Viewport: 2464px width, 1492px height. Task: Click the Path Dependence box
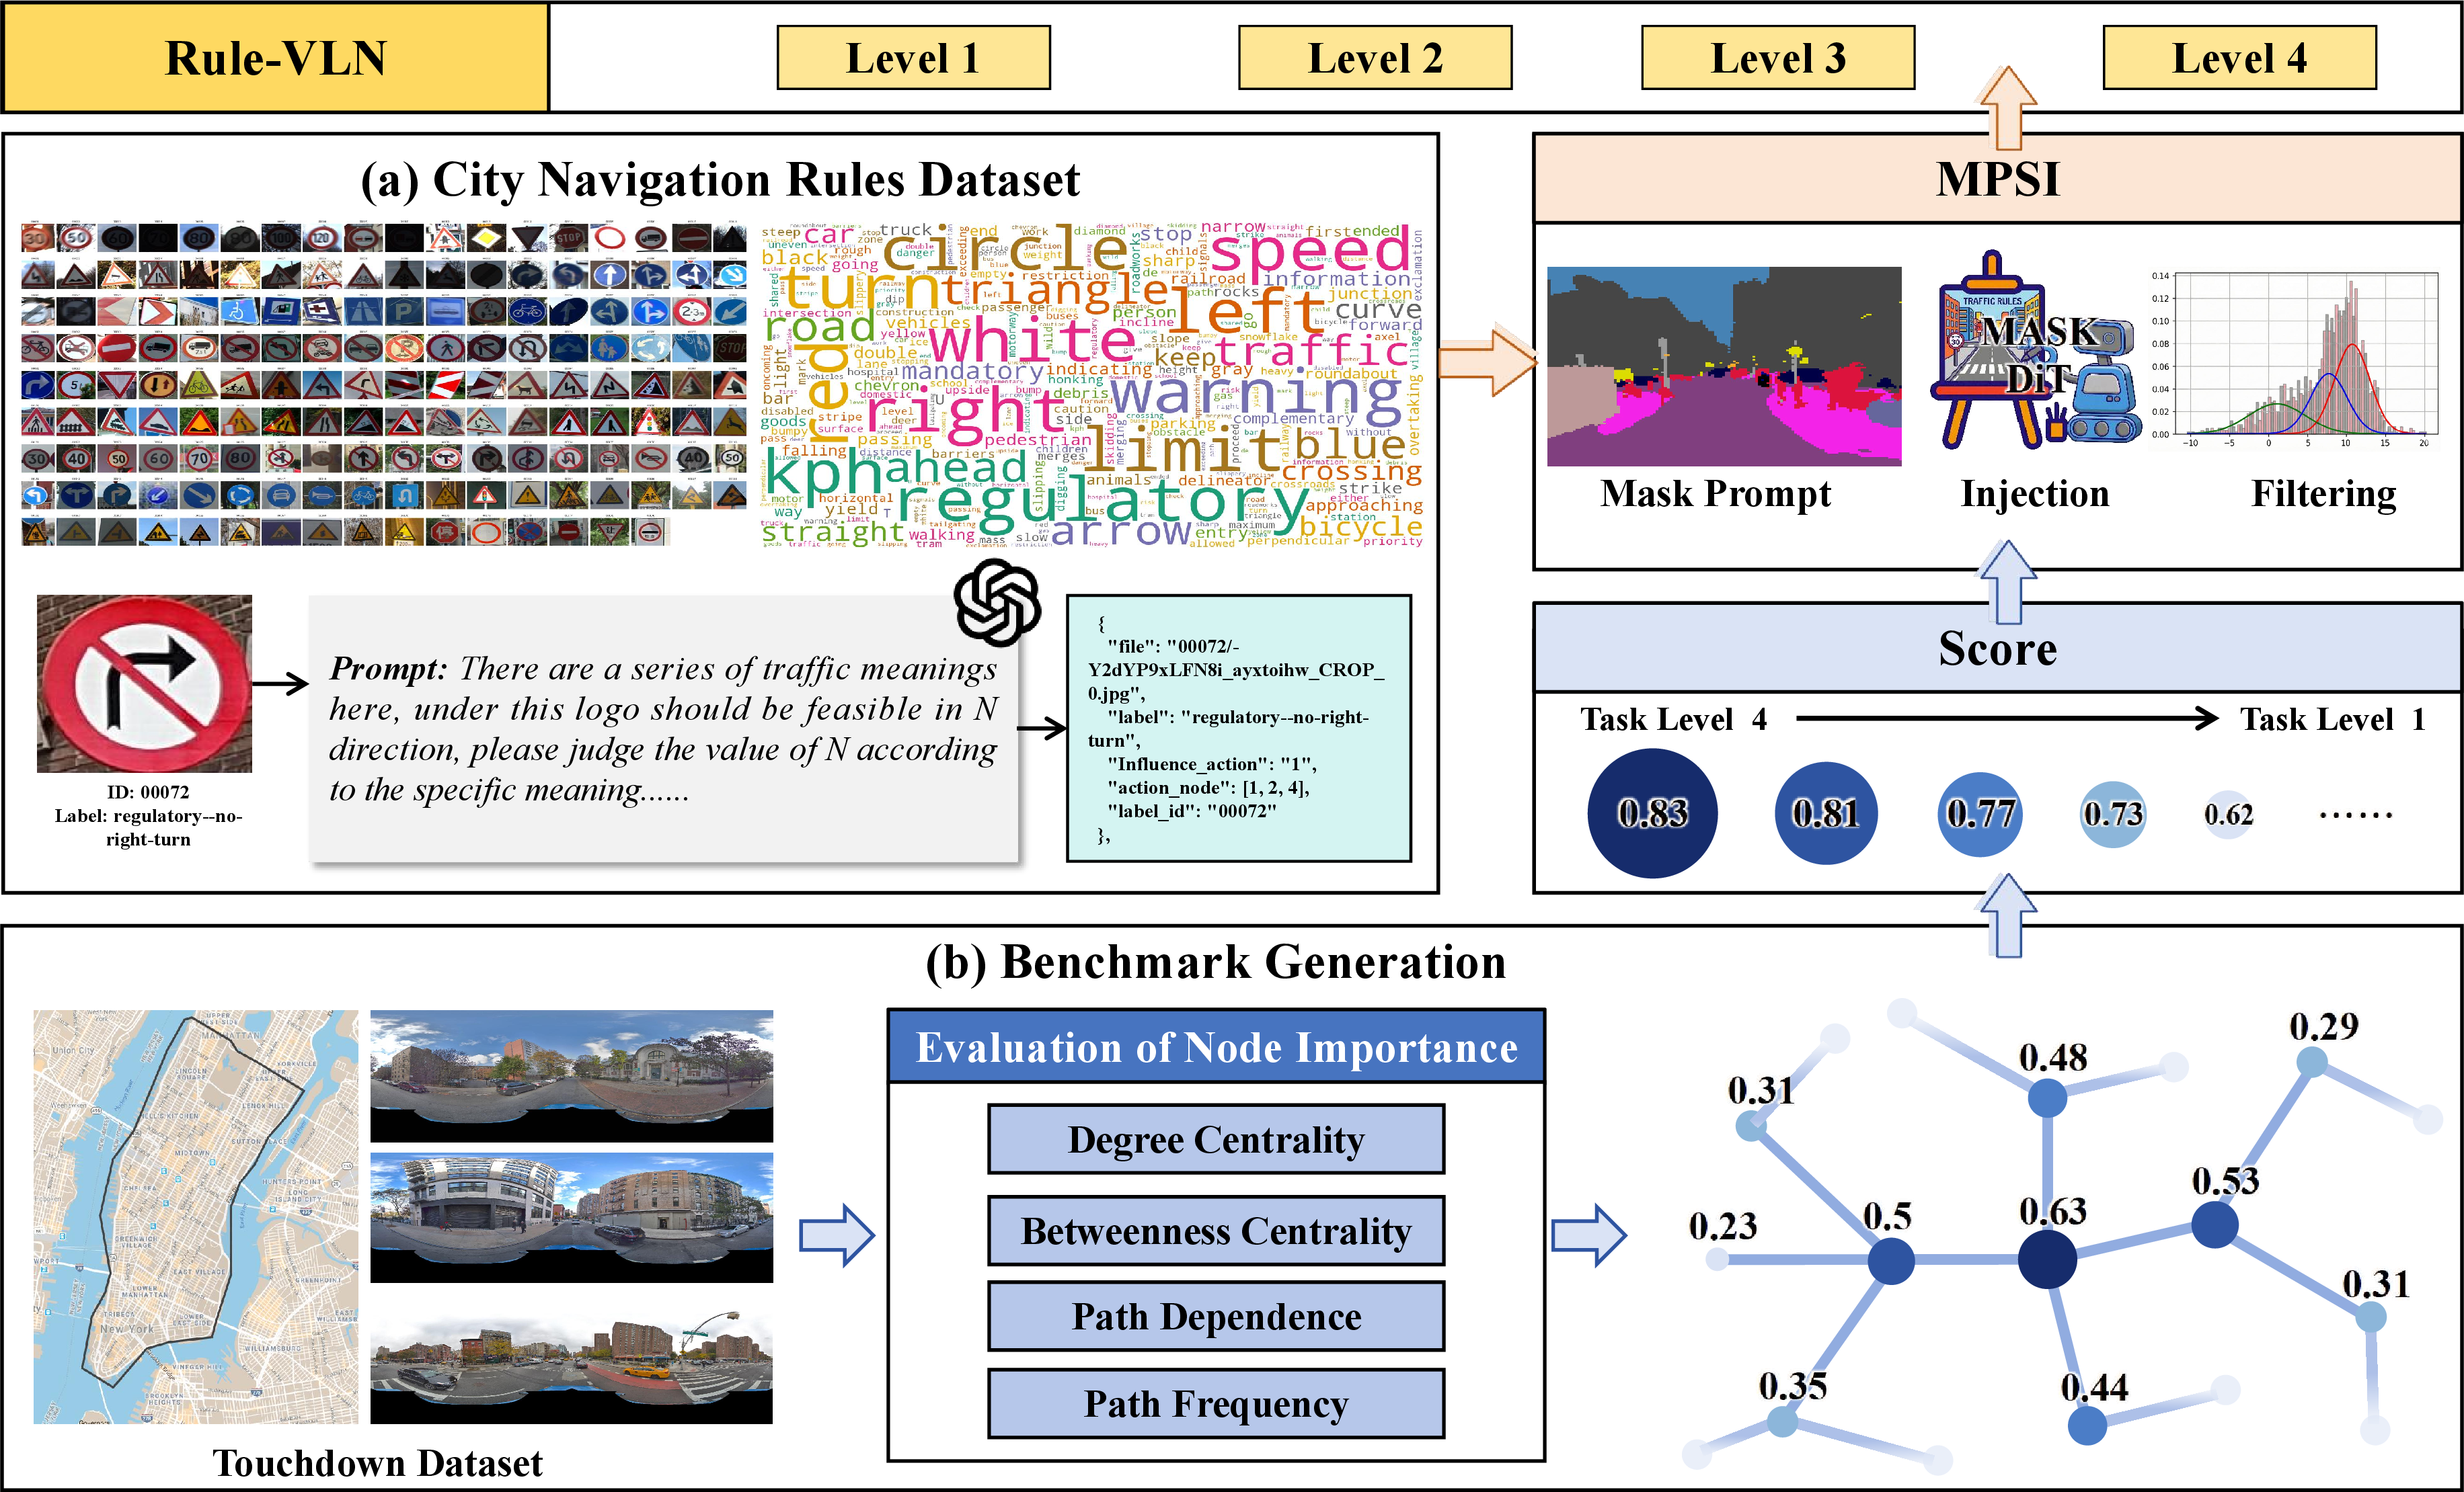[1216, 1316]
